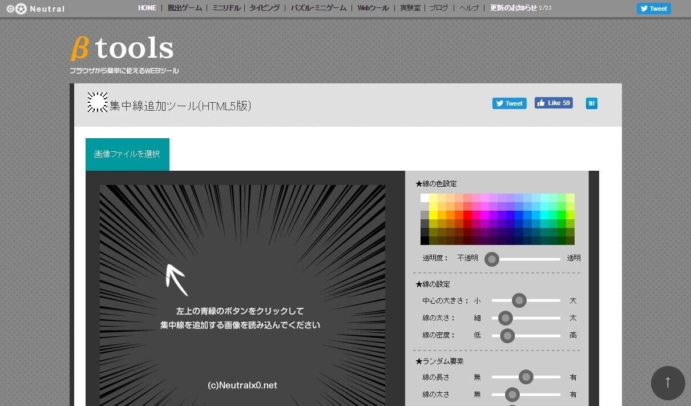Go to ブログ page
This screenshot has width=691, height=406.
[439, 8]
